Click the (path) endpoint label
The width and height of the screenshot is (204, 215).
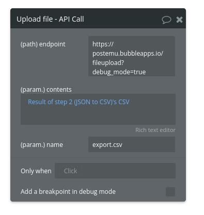pos(43,44)
